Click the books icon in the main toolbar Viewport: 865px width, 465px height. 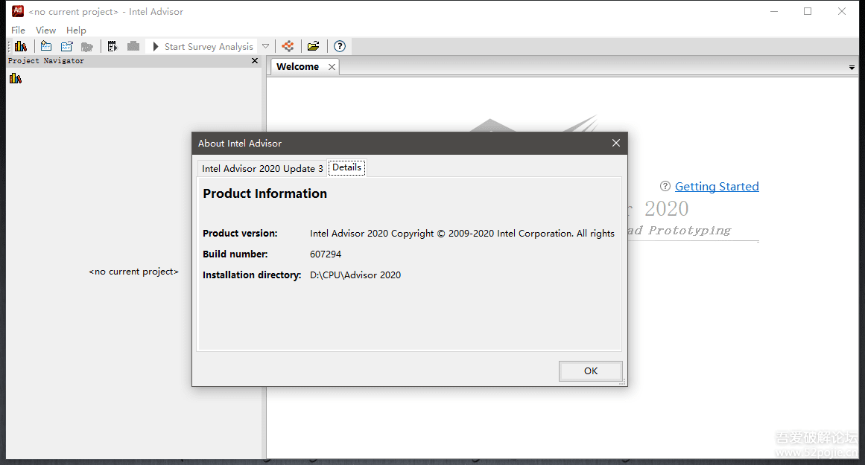tap(21, 46)
